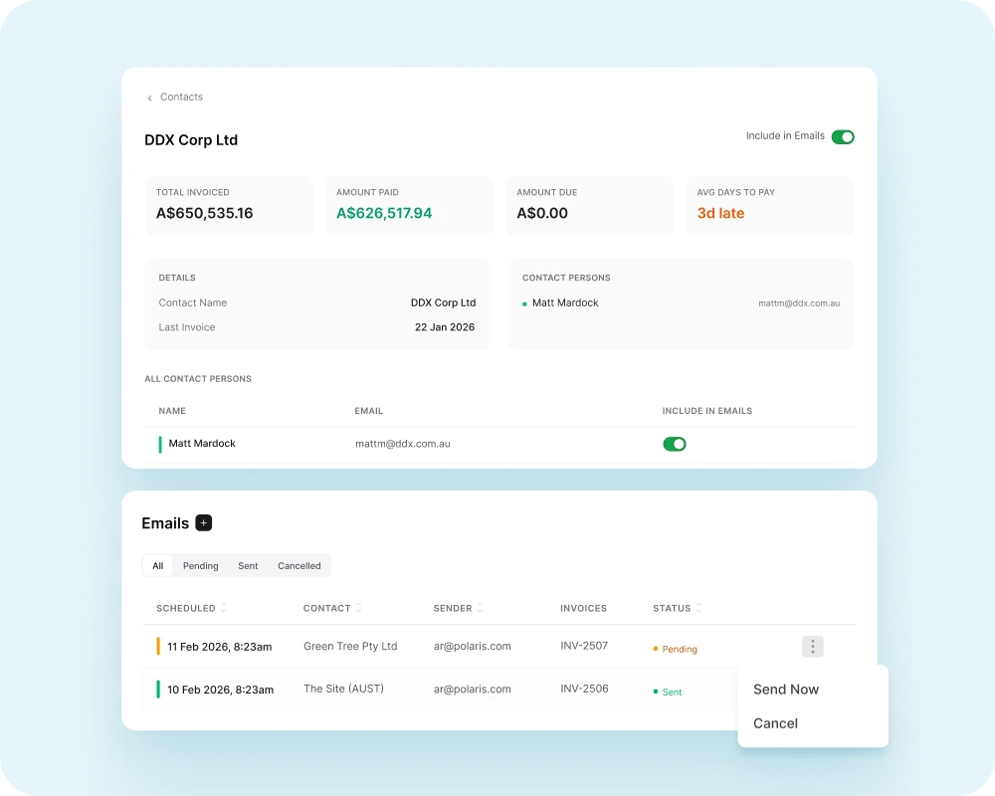
Task: Switch to the Sent emails tab
Action: click(x=248, y=566)
